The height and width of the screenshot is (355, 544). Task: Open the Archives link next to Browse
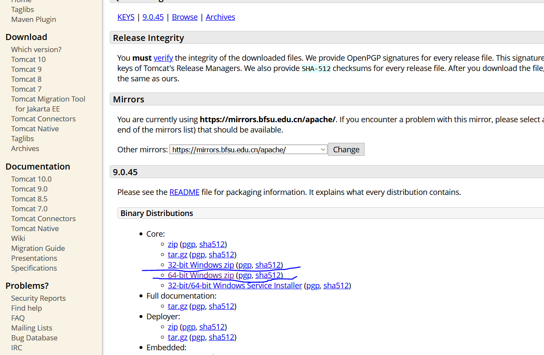click(x=220, y=17)
